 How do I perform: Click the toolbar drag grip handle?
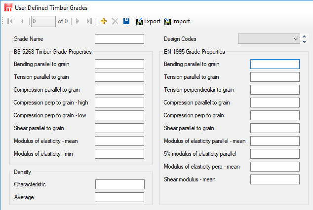[x=2, y=21]
